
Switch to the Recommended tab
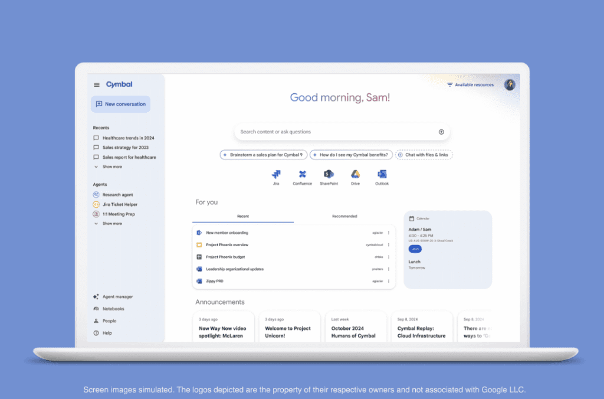(x=344, y=217)
